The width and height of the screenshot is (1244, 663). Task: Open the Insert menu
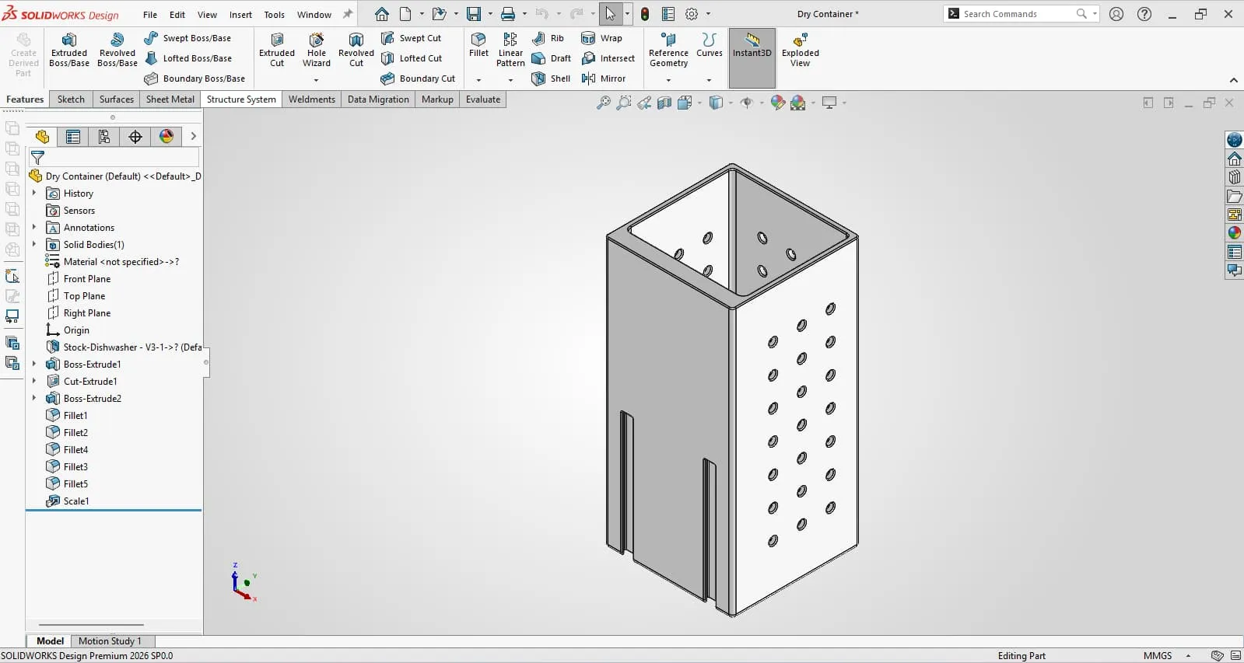coord(240,15)
